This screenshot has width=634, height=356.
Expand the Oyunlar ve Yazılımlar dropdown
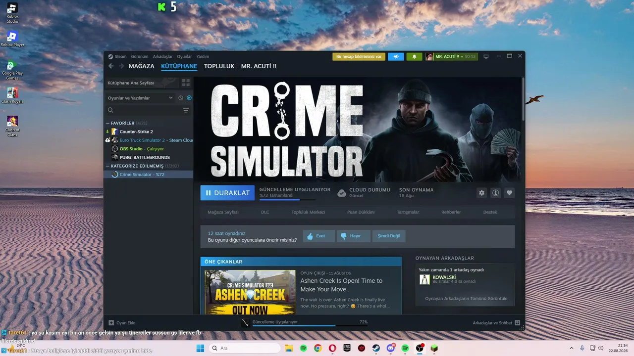(x=140, y=98)
